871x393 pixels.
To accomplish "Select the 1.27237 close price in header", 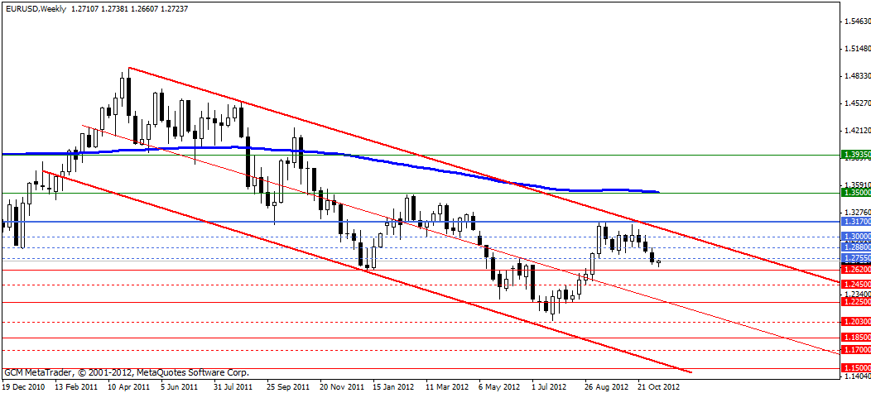I will [x=173, y=9].
